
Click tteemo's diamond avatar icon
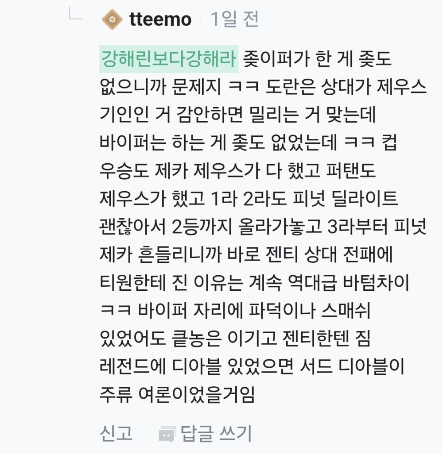[113, 19]
